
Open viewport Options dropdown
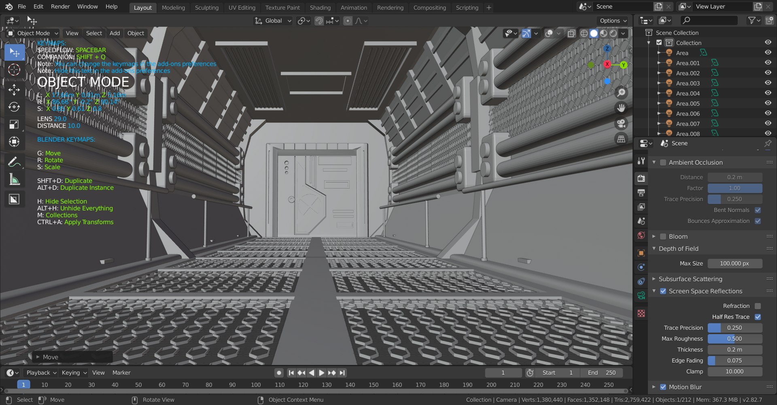[612, 21]
